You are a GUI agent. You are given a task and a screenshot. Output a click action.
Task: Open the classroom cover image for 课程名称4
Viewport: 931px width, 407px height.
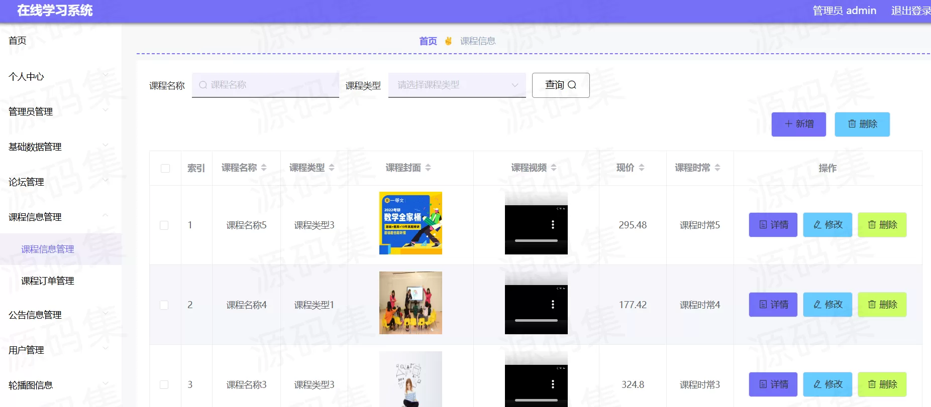tap(410, 303)
